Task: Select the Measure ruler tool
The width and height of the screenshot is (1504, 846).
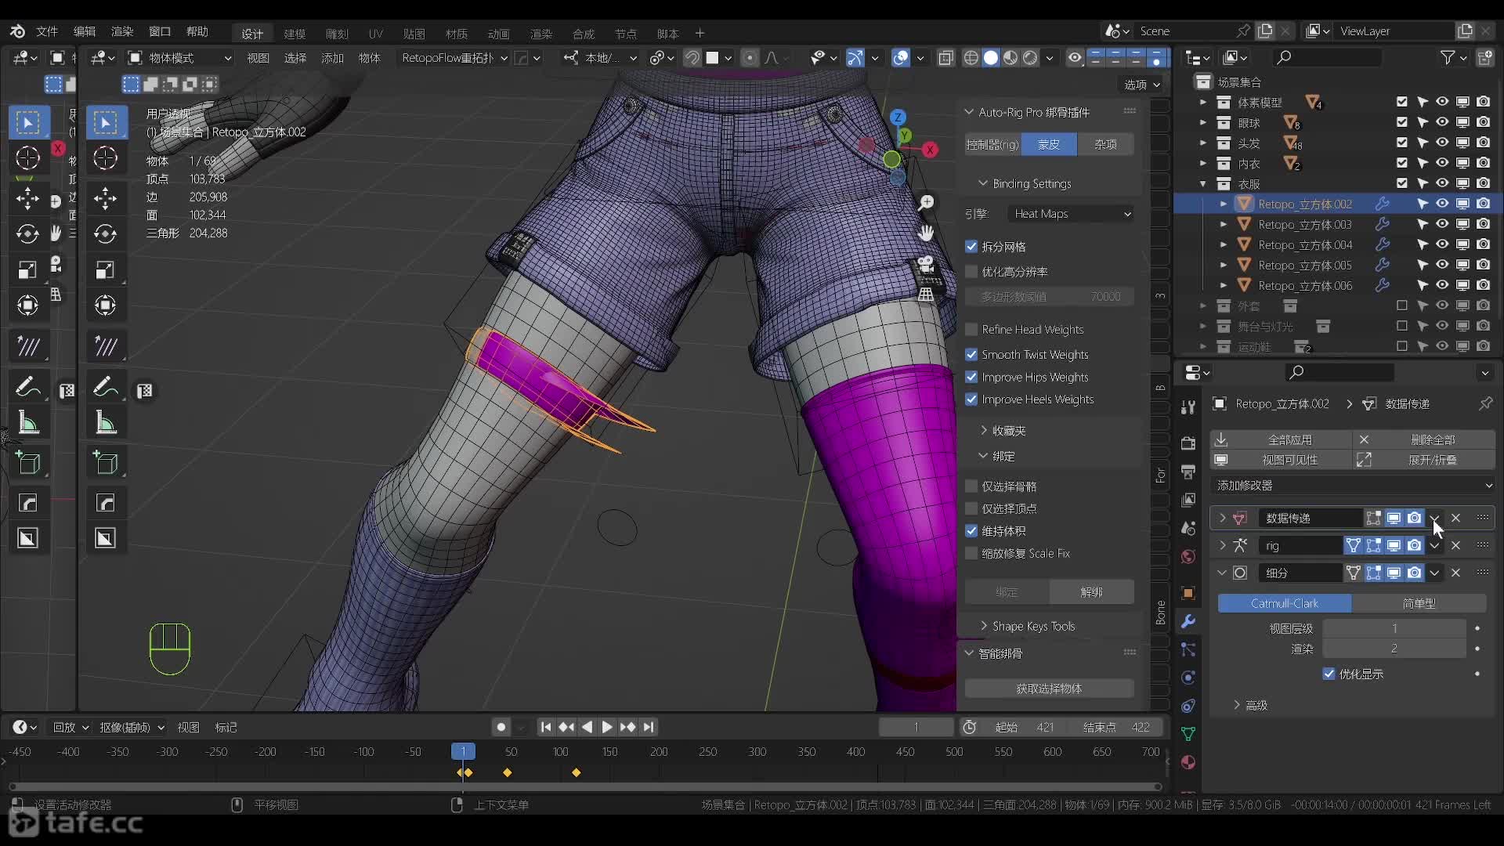Action: coord(105,423)
